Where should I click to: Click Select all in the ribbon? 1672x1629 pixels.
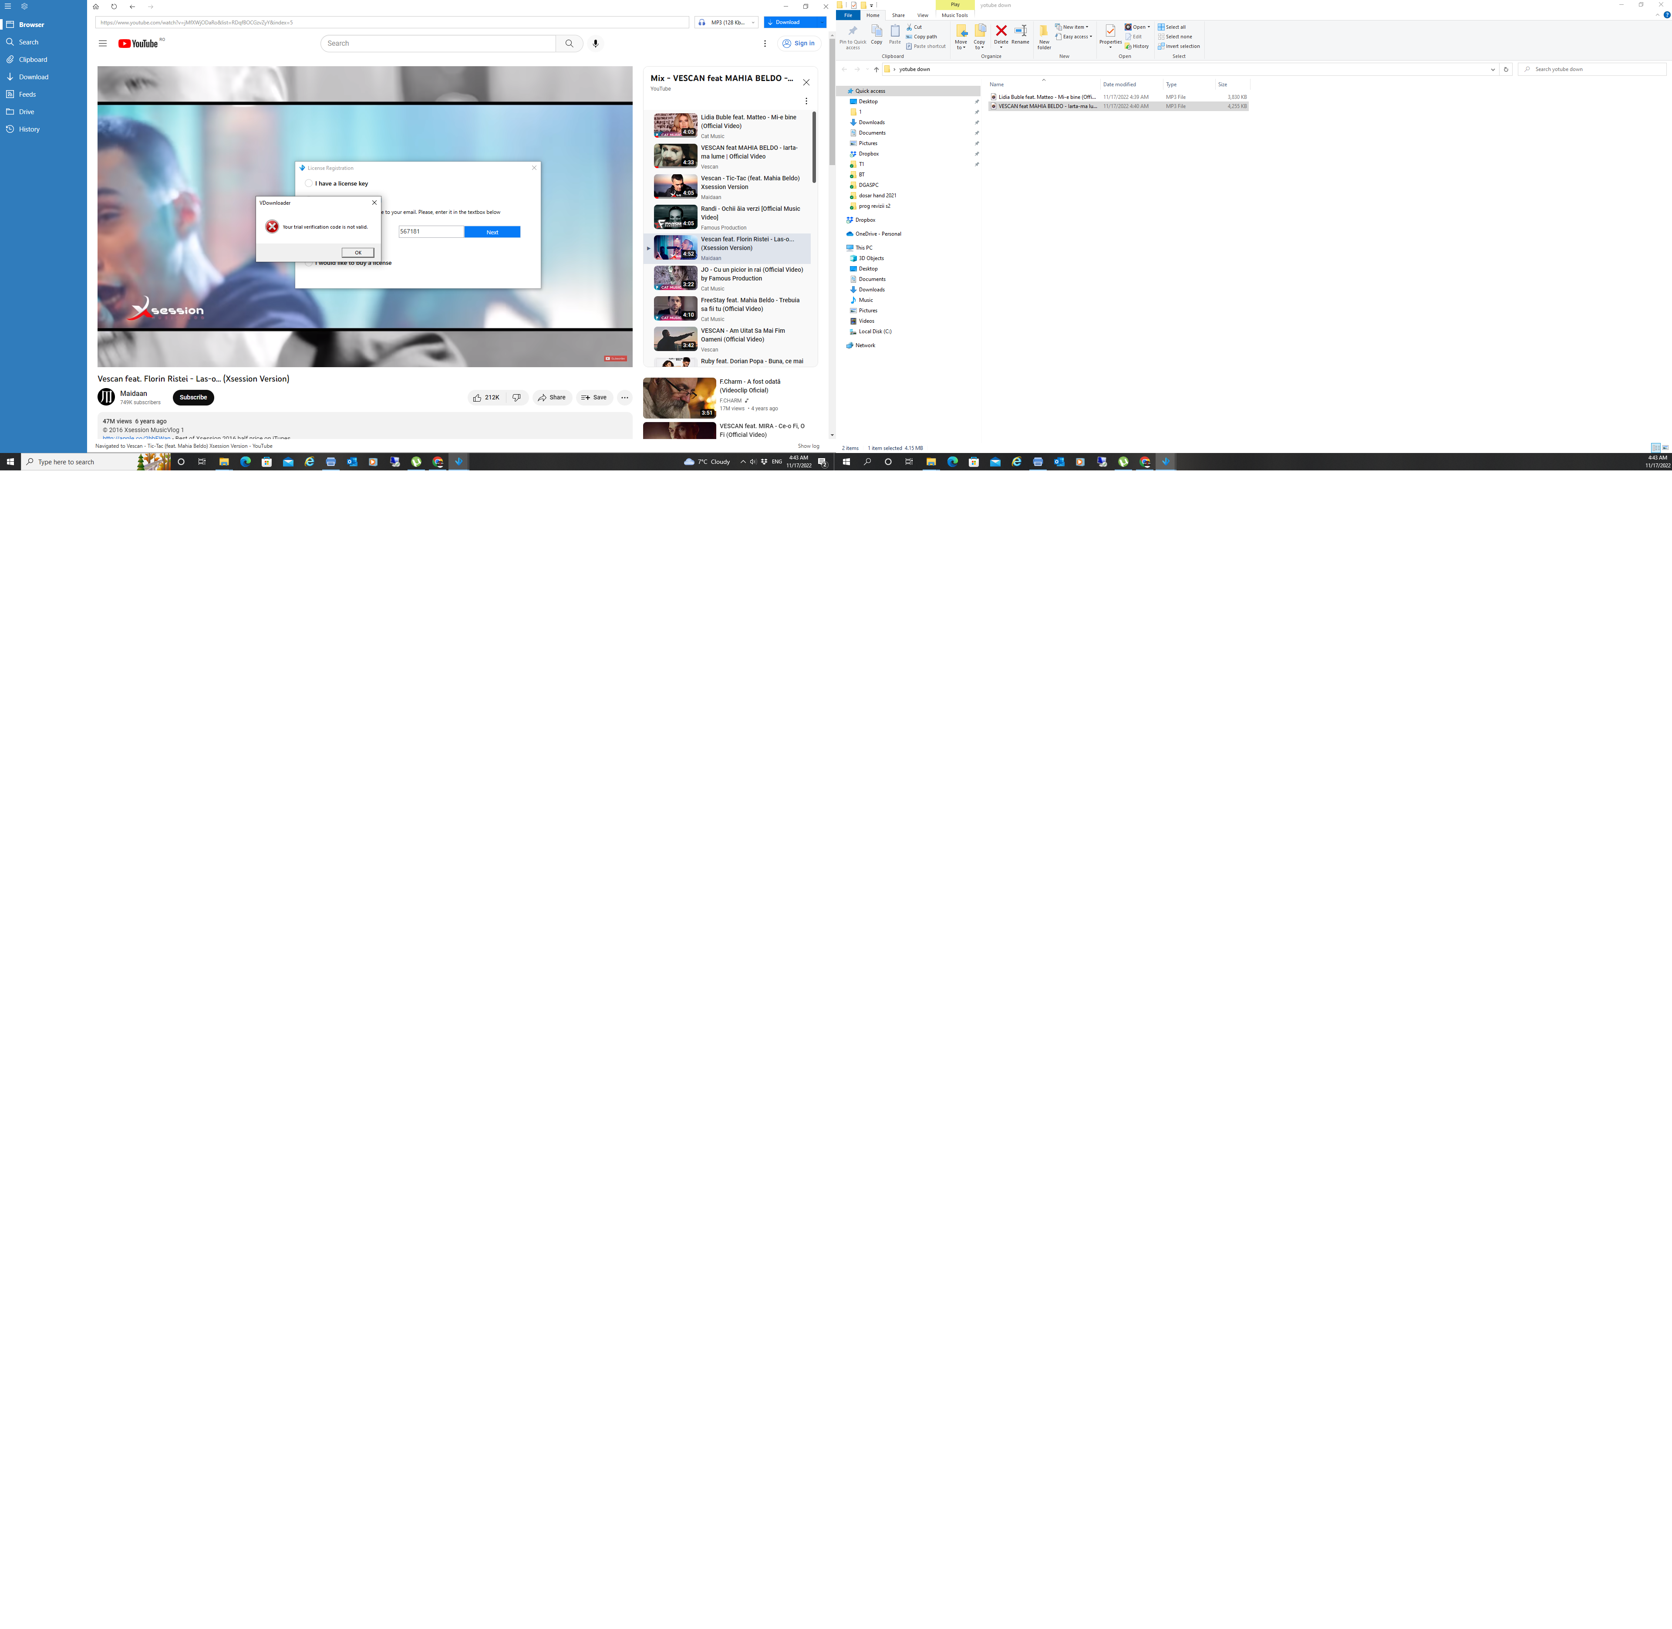pos(1174,27)
